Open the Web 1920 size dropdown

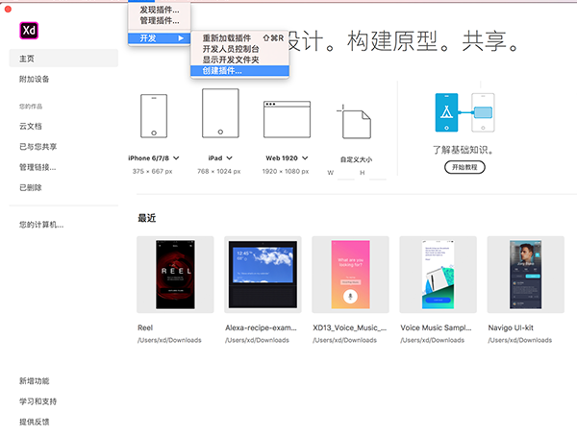[305, 157]
